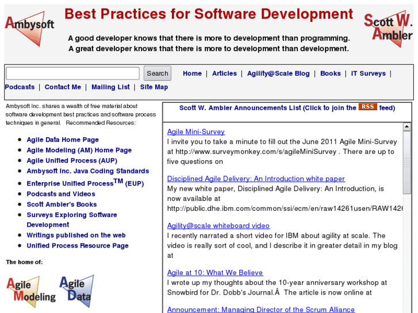The height and width of the screenshot is (313, 418).
Task: Open the Agile Mini-Survey announcement
Action: click(x=196, y=132)
